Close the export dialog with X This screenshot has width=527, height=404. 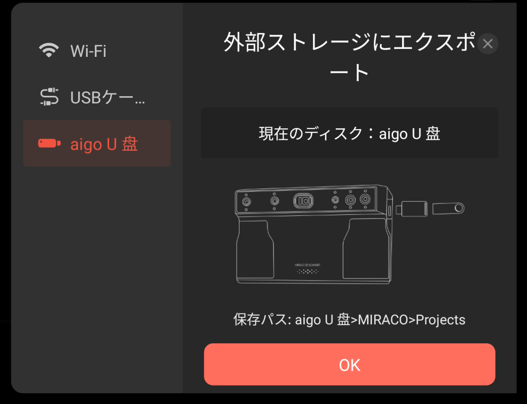(488, 44)
